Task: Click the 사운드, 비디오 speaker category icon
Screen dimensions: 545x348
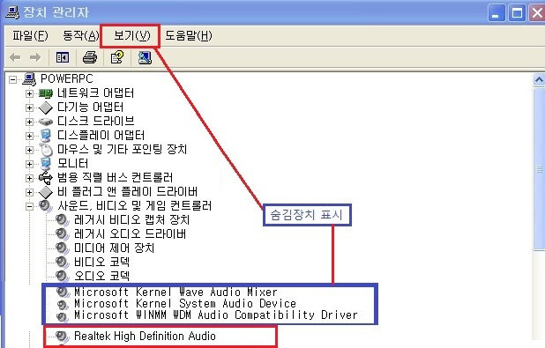Action: (46, 205)
